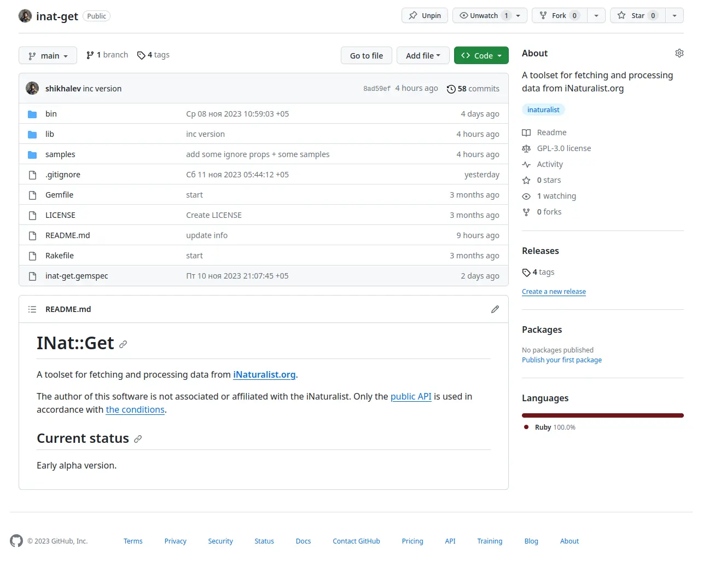Open the README.md file row
Image resolution: width=703 pixels, height=572 pixels.
(x=264, y=235)
